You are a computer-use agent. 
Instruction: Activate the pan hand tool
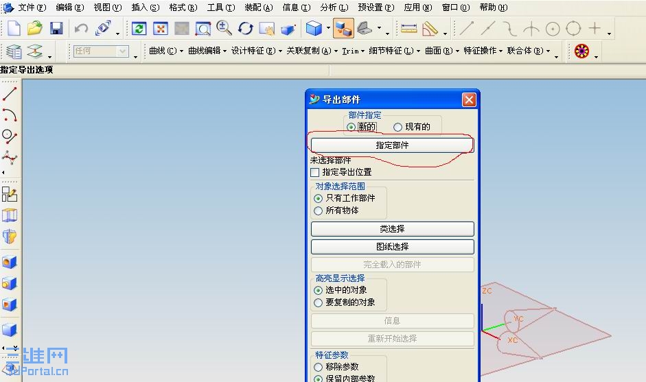coord(267,29)
